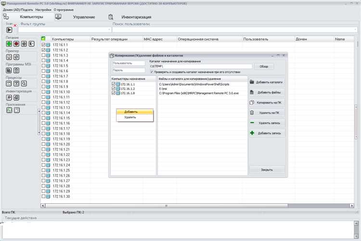Open the О программе menu

tap(64, 10)
